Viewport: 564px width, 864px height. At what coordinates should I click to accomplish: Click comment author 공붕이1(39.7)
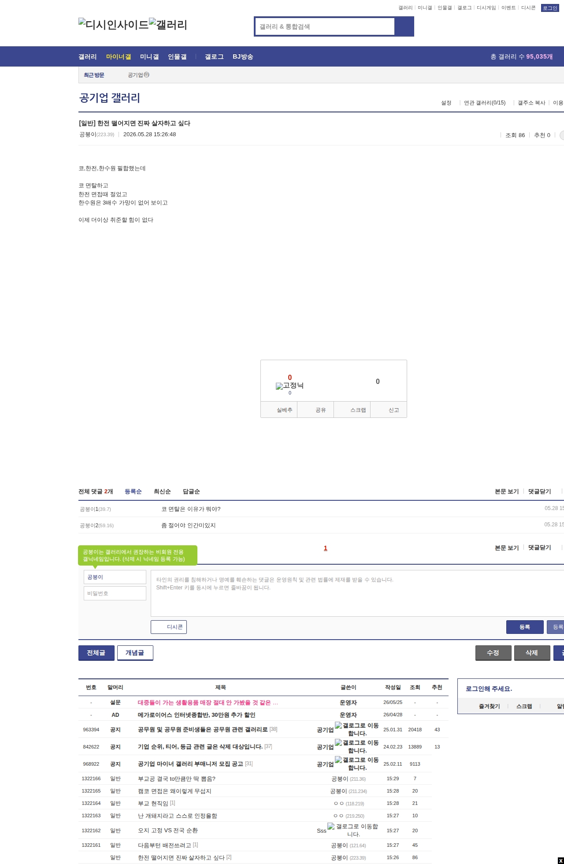(x=95, y=509)
